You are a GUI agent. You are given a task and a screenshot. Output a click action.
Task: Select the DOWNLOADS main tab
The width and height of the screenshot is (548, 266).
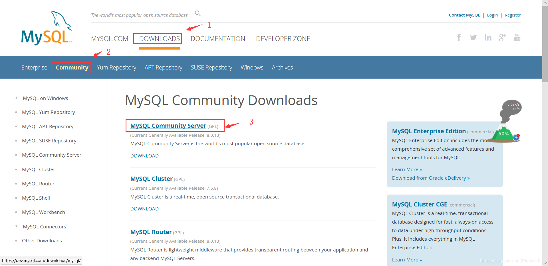(x=159, y=39)
